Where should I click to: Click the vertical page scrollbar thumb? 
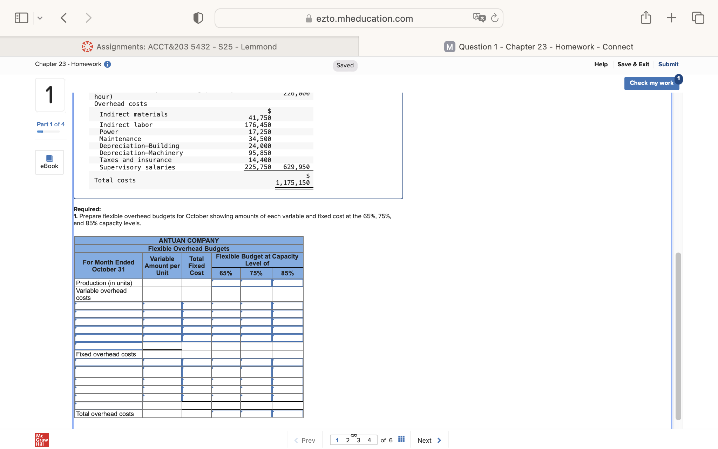(x=678, y=336)
